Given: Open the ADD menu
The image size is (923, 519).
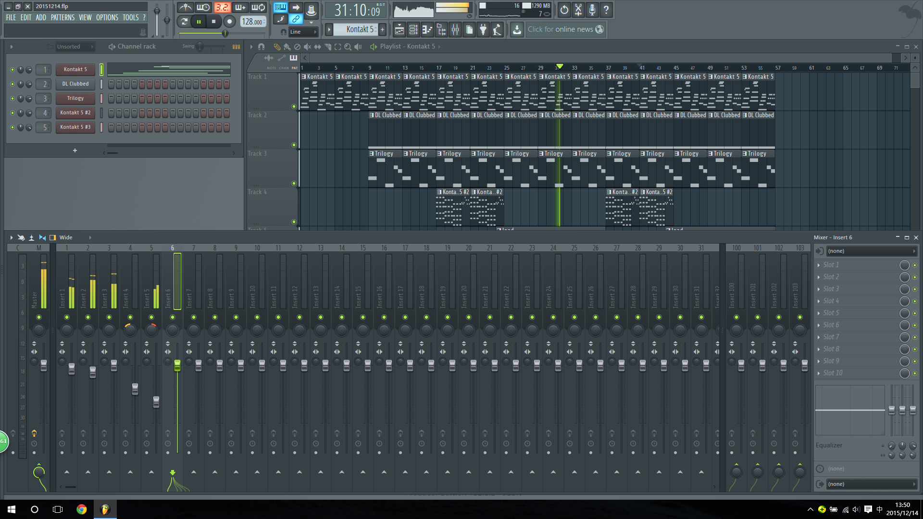Looking at the screenshot, I should [41, 17].
